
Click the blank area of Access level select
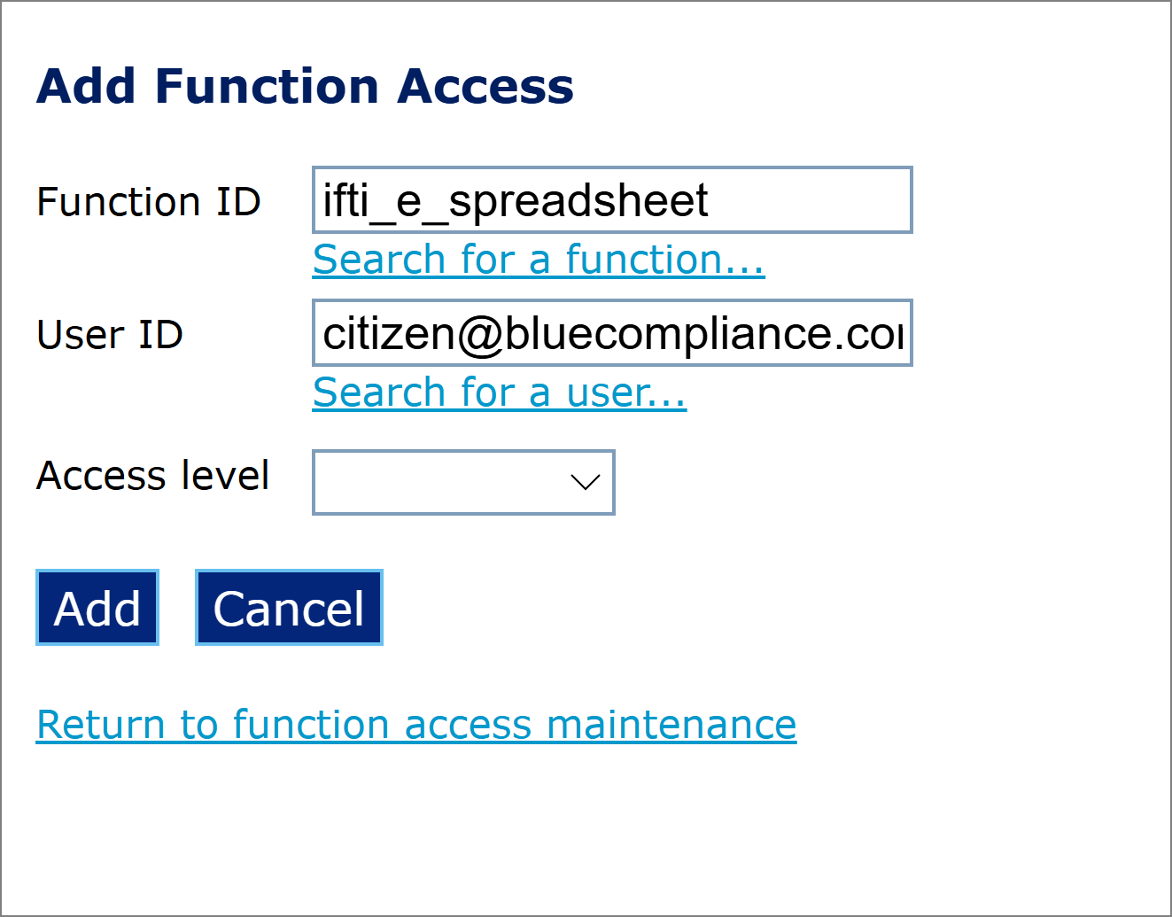click(x=434, y=482)
